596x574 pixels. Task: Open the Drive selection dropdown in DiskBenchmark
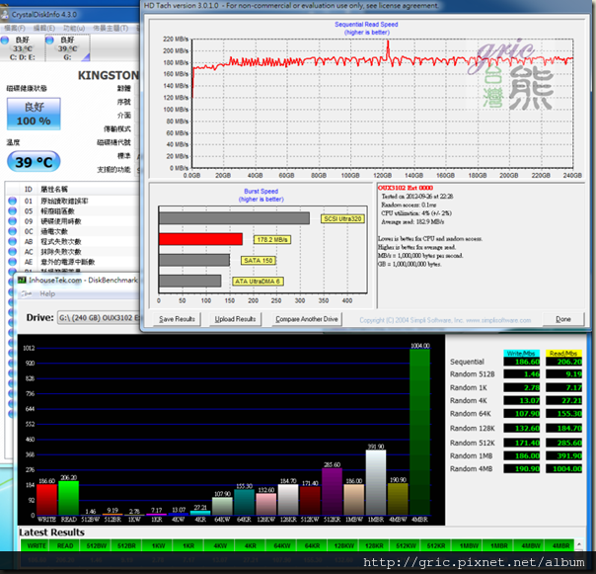[x=99, y=318]
